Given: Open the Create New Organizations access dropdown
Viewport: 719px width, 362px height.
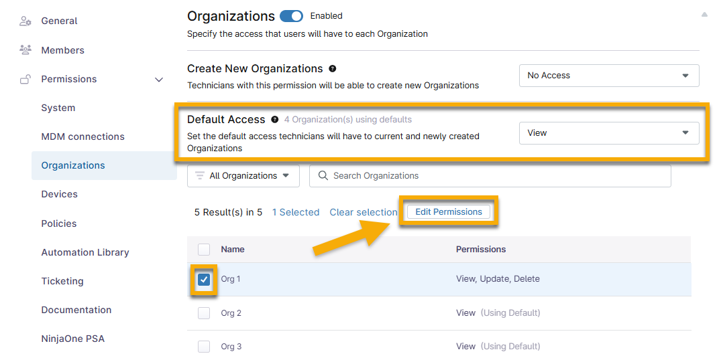Looking at the screenshot, I should 609,76.
